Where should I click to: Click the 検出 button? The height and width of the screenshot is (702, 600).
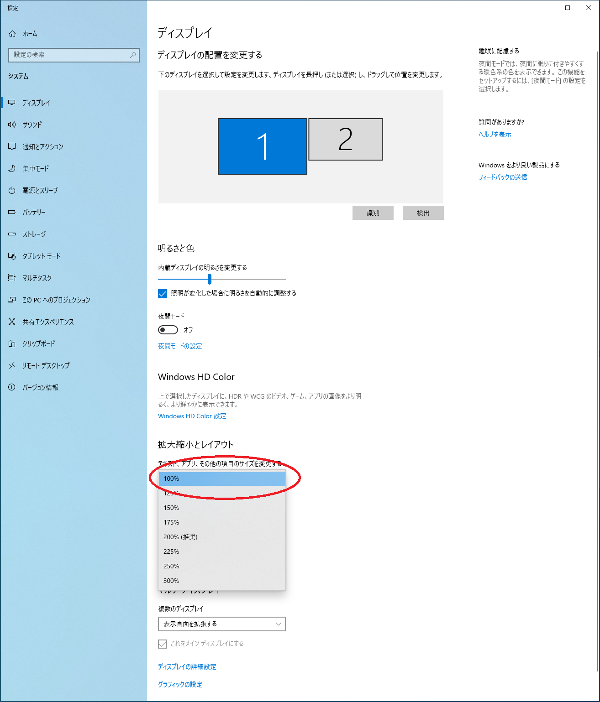423,213
